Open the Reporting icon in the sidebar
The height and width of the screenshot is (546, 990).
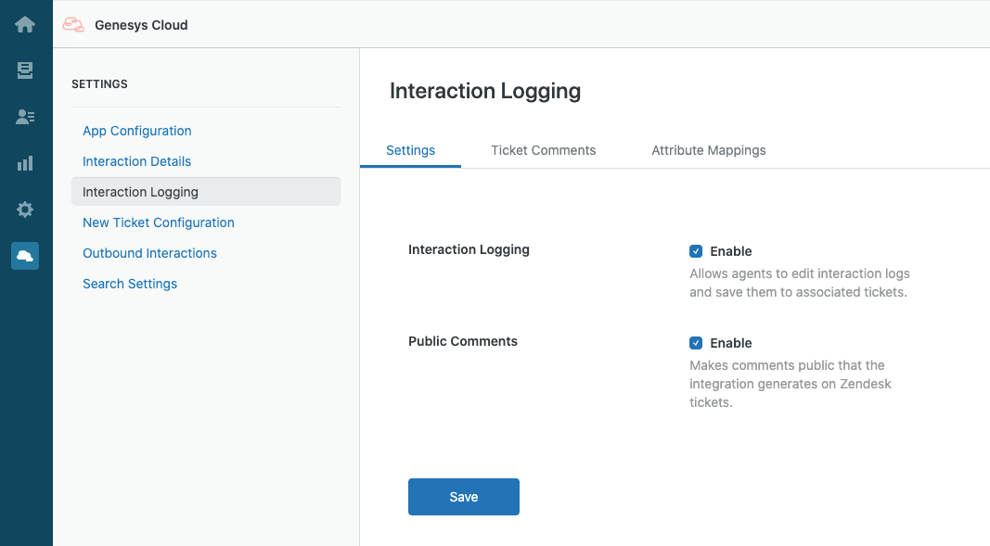coord(24,163)
